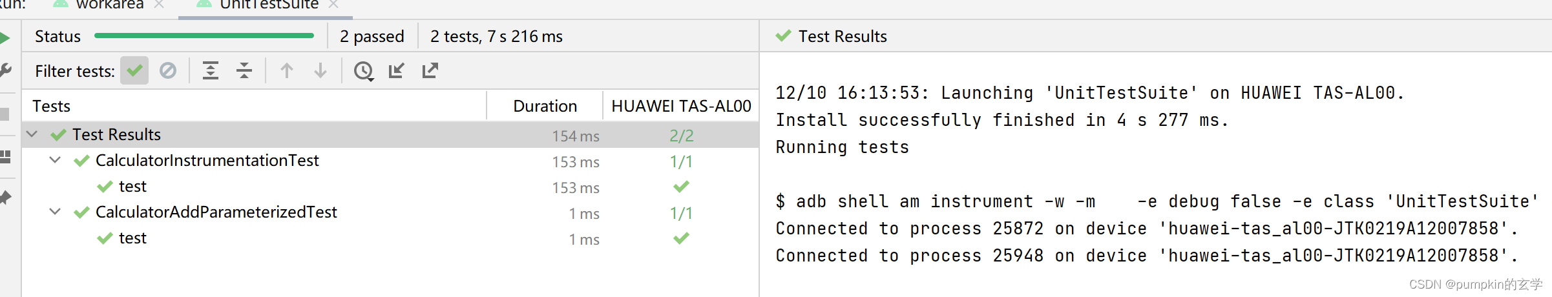Go to the next failed test
Image resolution: width=1552 pixels, height=297 pixels.
320,70
